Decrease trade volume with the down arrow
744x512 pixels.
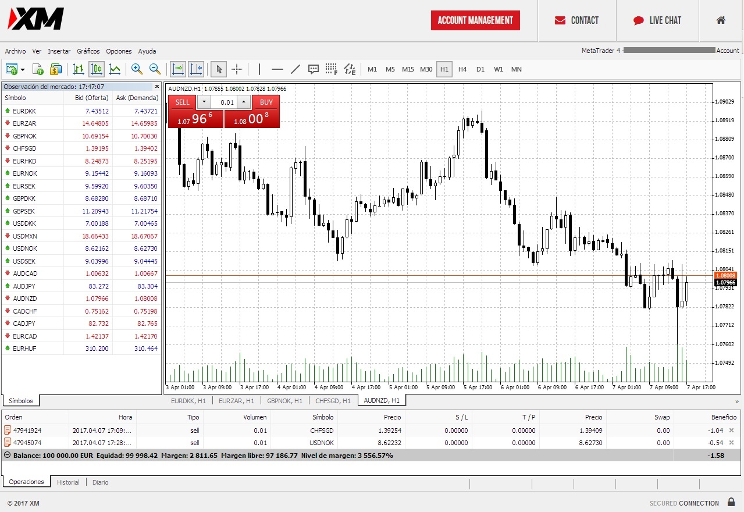pyautogui.click(x=204, y=102)
